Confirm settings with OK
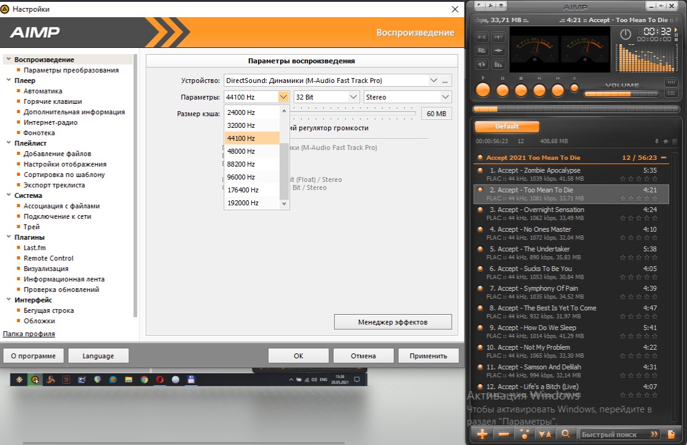 pyautogui.click(x=299, y=355)
